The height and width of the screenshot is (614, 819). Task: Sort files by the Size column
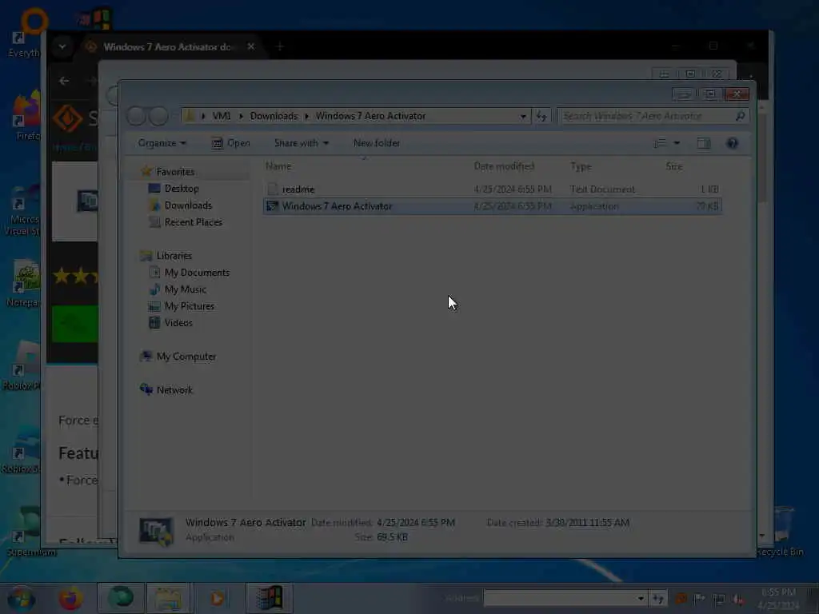coord(673,166)
